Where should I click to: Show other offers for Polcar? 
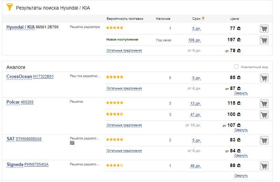(x=124, y=125)
